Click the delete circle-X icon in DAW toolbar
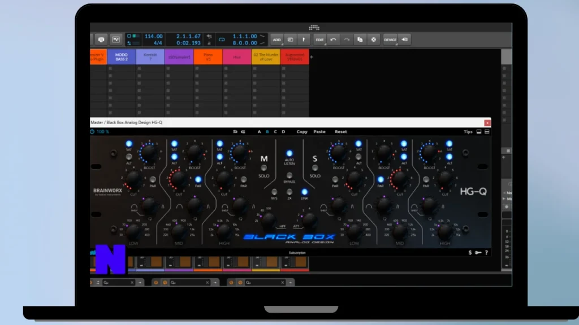579x325 pixels. click(x=373, y=39)
